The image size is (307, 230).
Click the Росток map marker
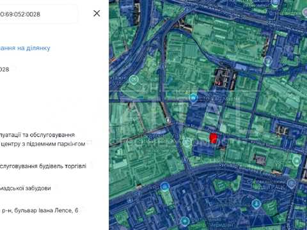[x=296, y=160]
